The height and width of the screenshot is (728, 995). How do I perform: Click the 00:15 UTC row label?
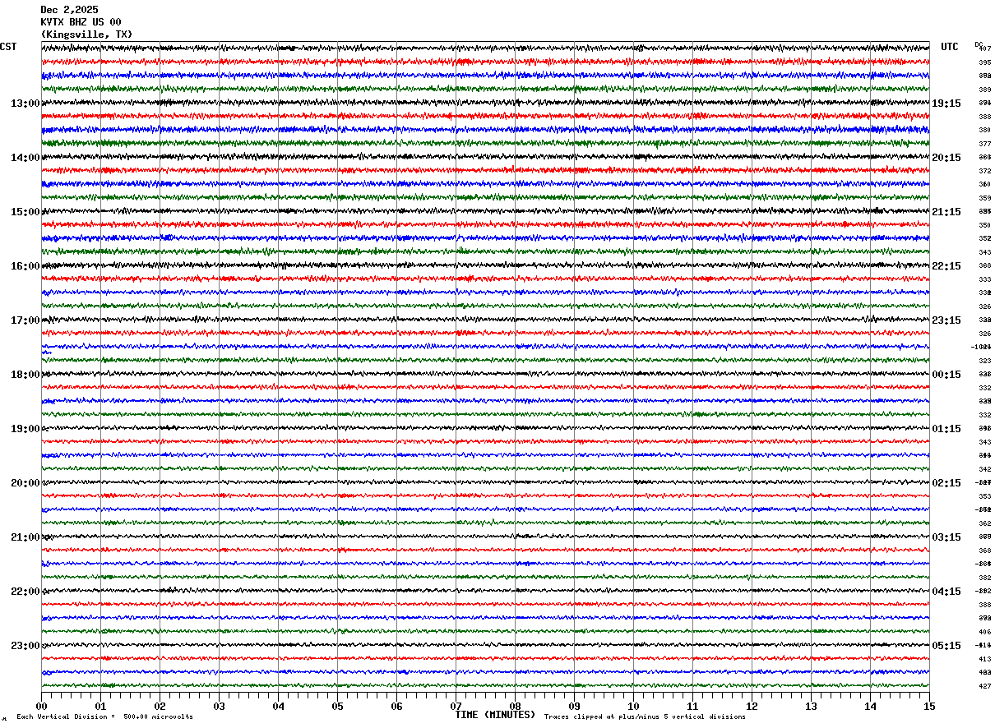pyautogui.click(x=946, y=375)
